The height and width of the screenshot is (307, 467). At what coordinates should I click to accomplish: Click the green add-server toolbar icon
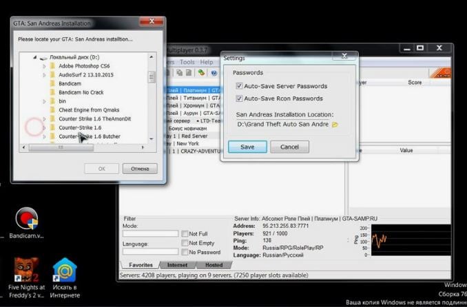[202, 72]
